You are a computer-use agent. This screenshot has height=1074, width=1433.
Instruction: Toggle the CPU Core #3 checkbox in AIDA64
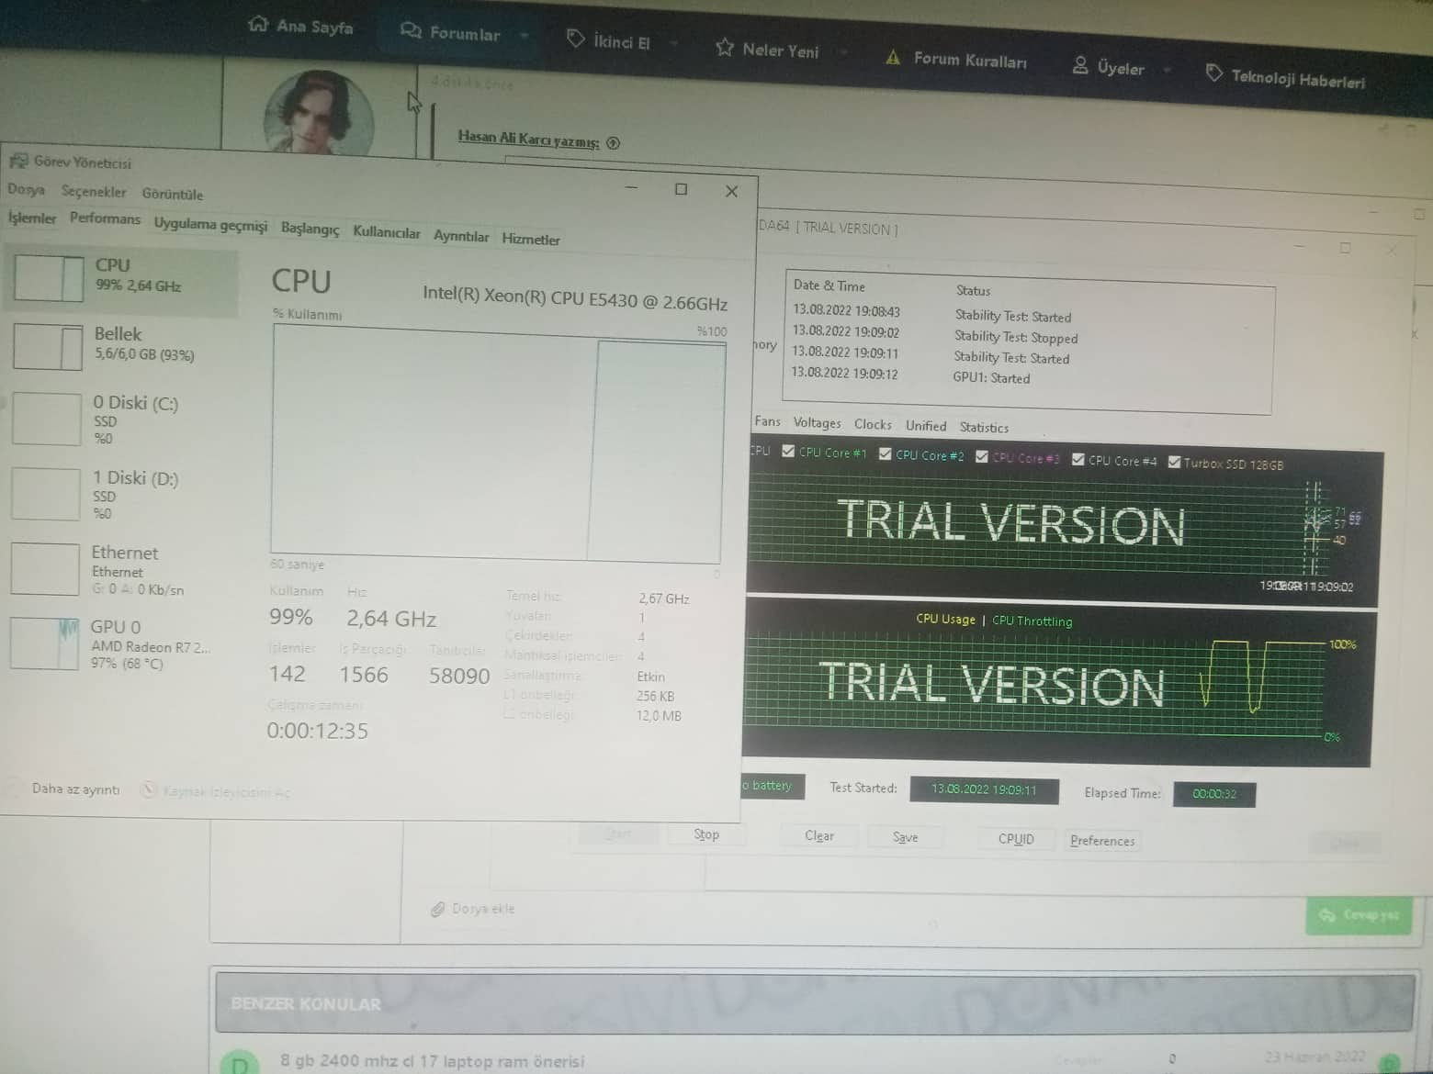click(x=982, y=456)
